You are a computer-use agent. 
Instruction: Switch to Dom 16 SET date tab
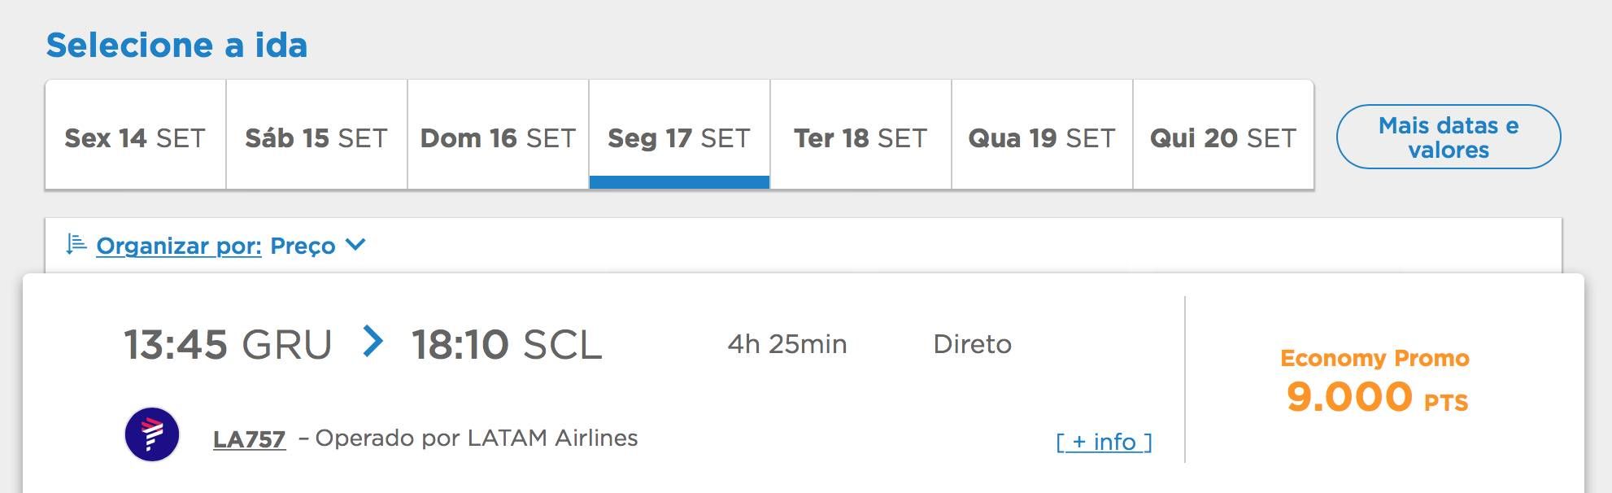(x=498, y=135)
